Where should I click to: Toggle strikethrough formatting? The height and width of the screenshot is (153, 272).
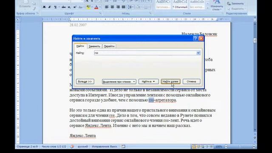[x=63, y=7]
